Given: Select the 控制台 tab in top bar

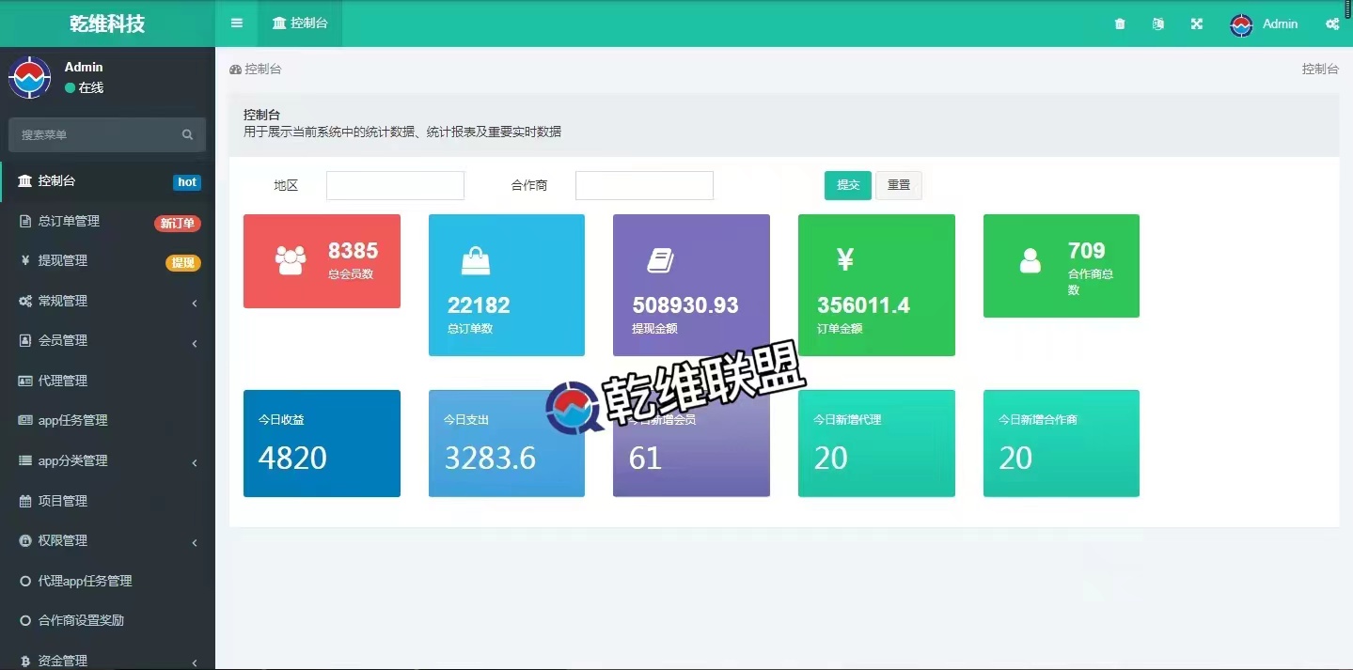Looking at the screenshot, I should pos(300,23).
